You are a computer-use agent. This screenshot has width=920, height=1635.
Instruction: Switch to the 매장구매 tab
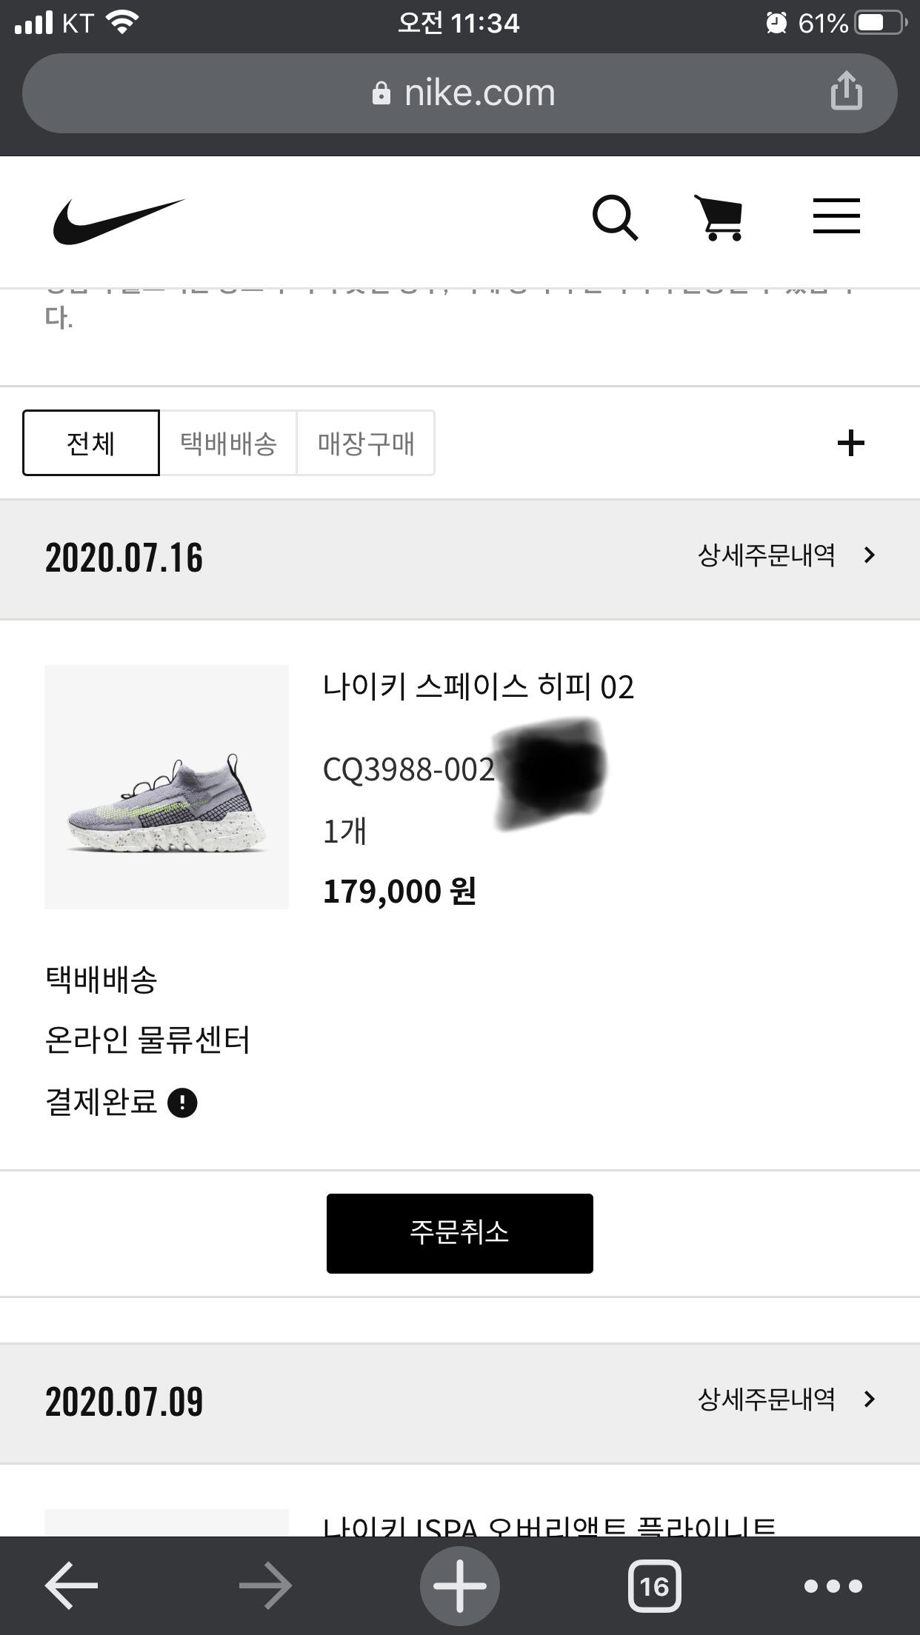(x=366, y=443)
